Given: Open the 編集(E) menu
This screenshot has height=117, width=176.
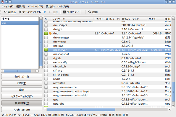Looking at the screenshot, I should pyautogui.click(x=20, y=6).
